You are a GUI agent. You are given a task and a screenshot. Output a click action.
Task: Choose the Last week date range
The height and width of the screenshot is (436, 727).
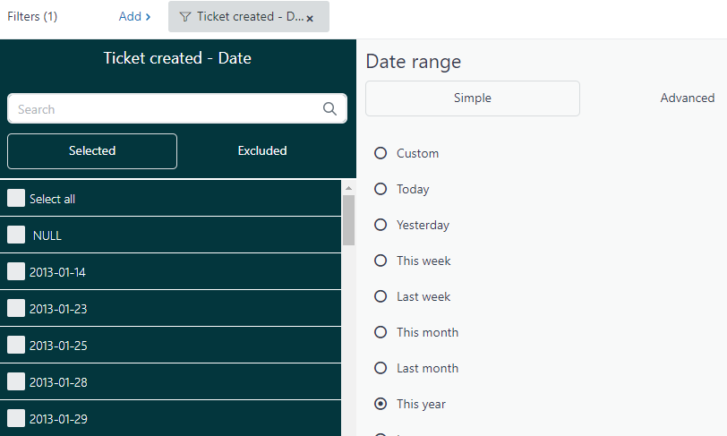tap(381, 296)
